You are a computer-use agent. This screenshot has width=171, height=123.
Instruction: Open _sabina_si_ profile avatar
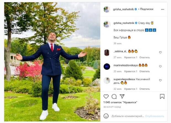(x=107, y=52)
